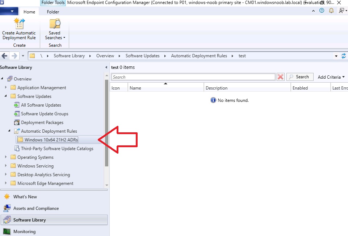Expand the Operating Systems node
The height and width of the screenshot is (236, 348).
click(6, 157)
